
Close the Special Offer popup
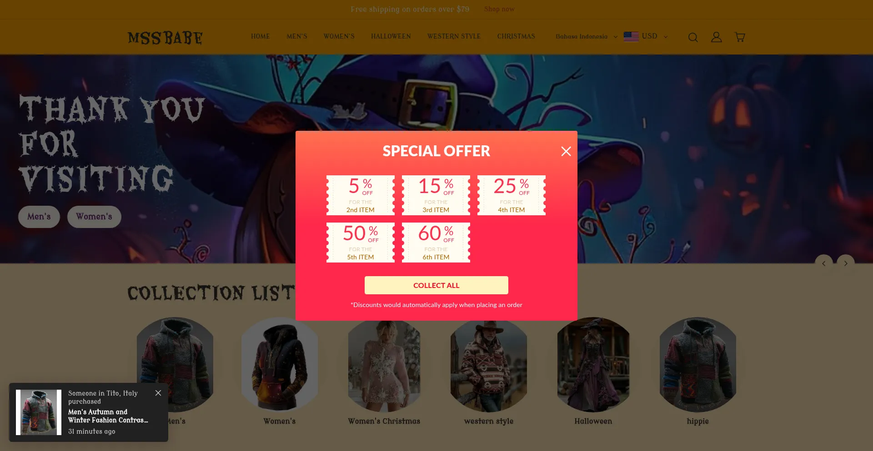point(566,151)
